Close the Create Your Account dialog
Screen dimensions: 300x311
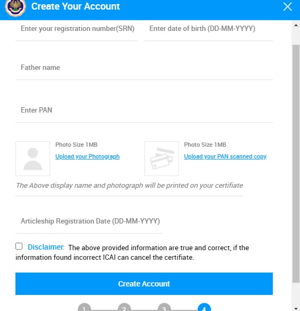coord(287,7)
